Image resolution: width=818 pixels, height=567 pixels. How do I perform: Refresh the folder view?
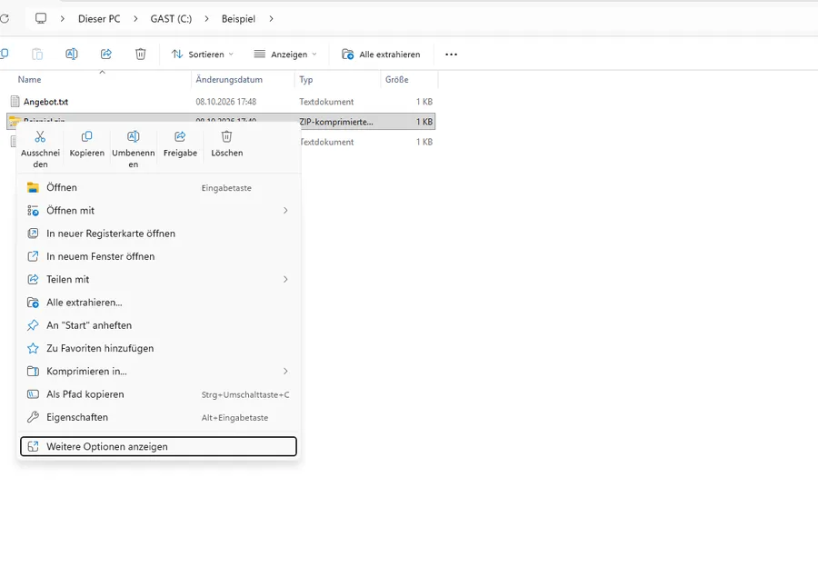click(x=5, y=19)
